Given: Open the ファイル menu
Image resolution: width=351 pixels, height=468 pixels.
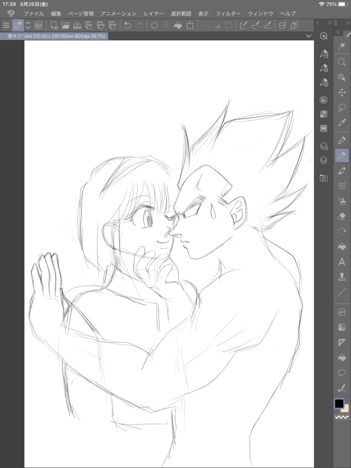Looking at the screenshot, I should coord(34,14).
